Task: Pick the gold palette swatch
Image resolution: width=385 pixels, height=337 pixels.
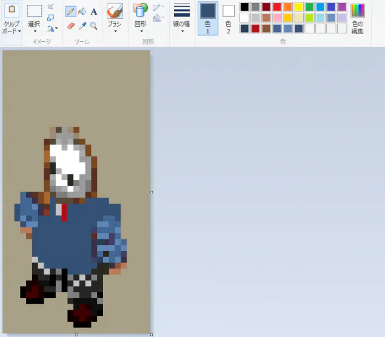Action: 288,18
